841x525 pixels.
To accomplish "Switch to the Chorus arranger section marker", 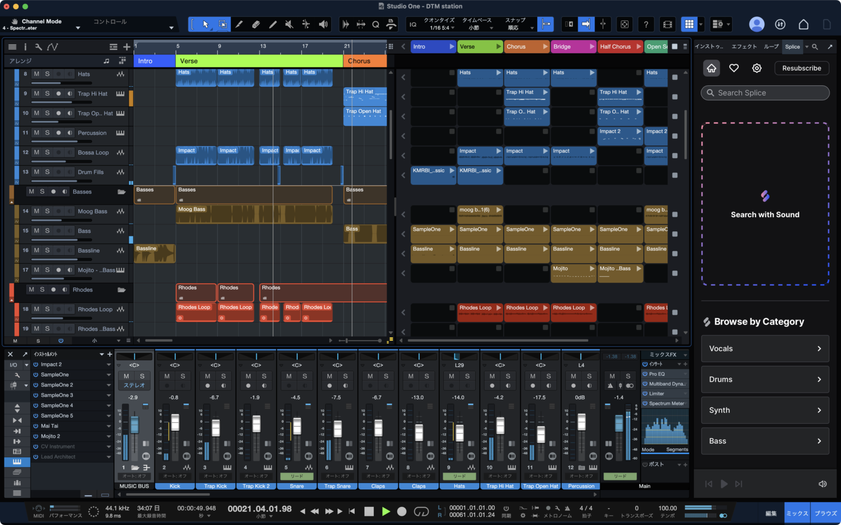I will click(x=525, y=46).
